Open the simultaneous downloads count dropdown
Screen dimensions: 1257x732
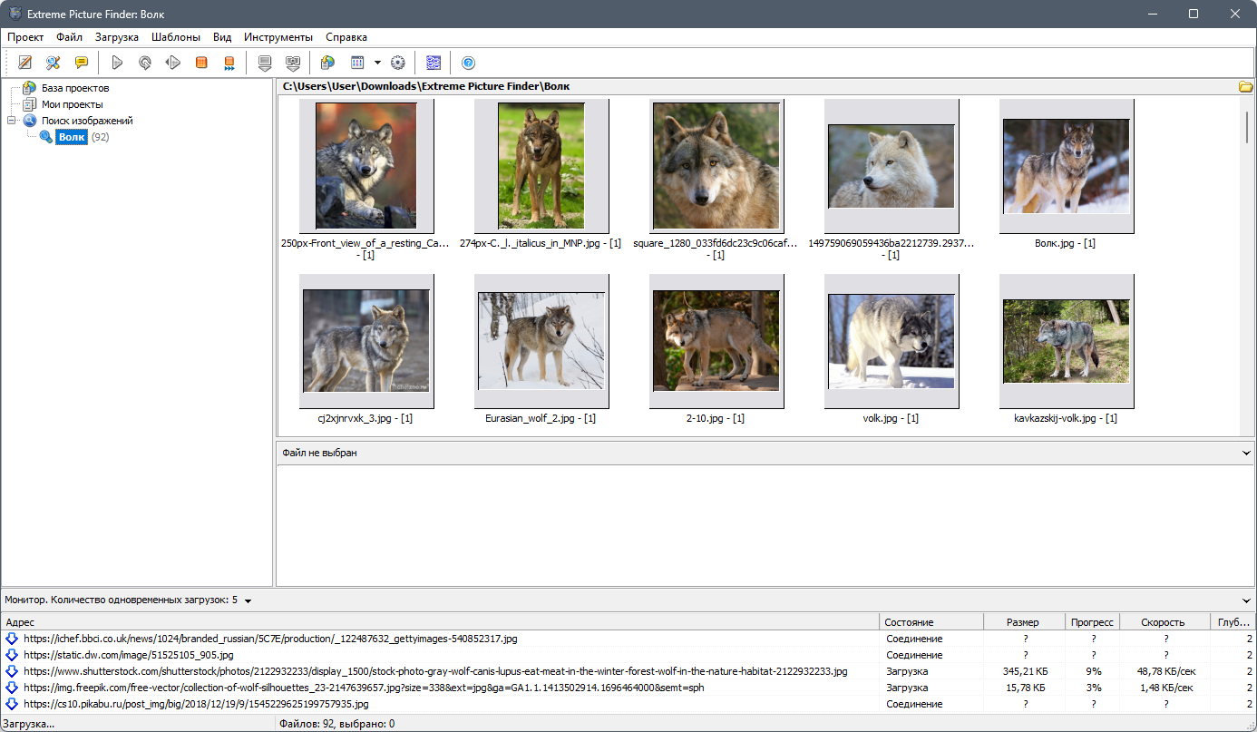(x=248, y=600)
